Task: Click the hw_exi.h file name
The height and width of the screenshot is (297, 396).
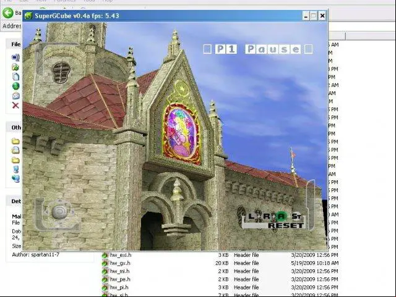Action: [121, 255]
